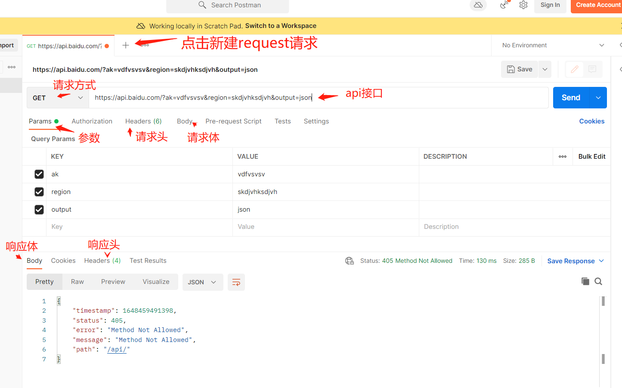Screen dimensions: 622x388
Task: Click the empty Value placeholder cell
Action: (326, 227)
